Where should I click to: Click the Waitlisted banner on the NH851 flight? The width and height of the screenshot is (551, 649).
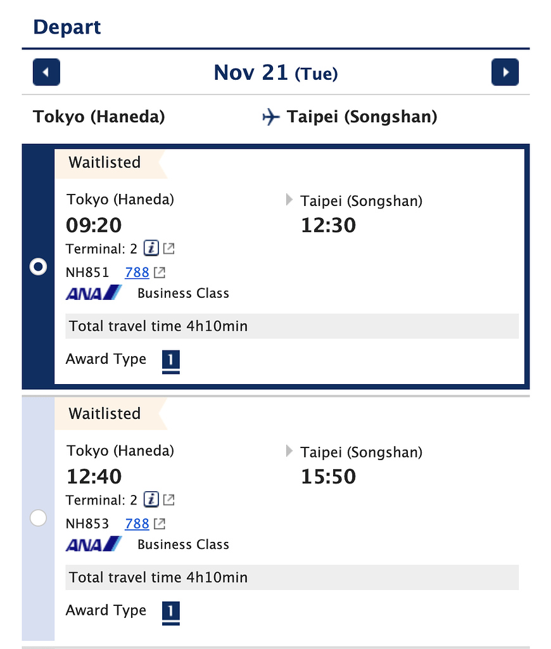[104, 162]
